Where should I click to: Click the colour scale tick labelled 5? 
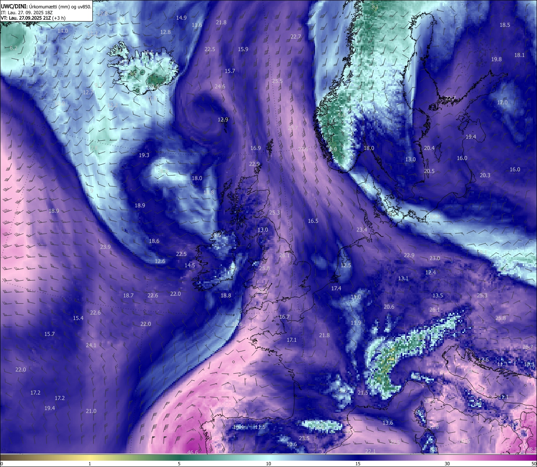tap(179, 464)
